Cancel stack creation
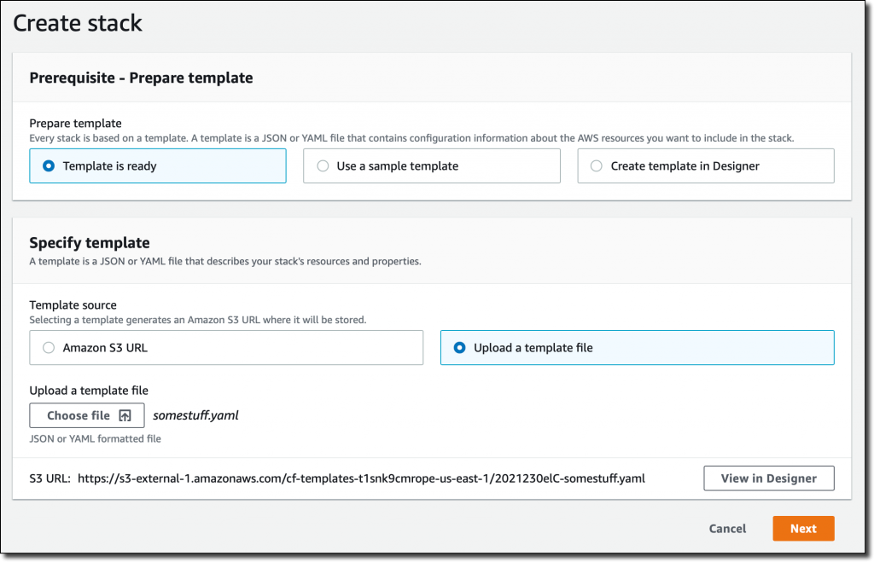This screenshot has height=562, width=874. coord(727,529)
